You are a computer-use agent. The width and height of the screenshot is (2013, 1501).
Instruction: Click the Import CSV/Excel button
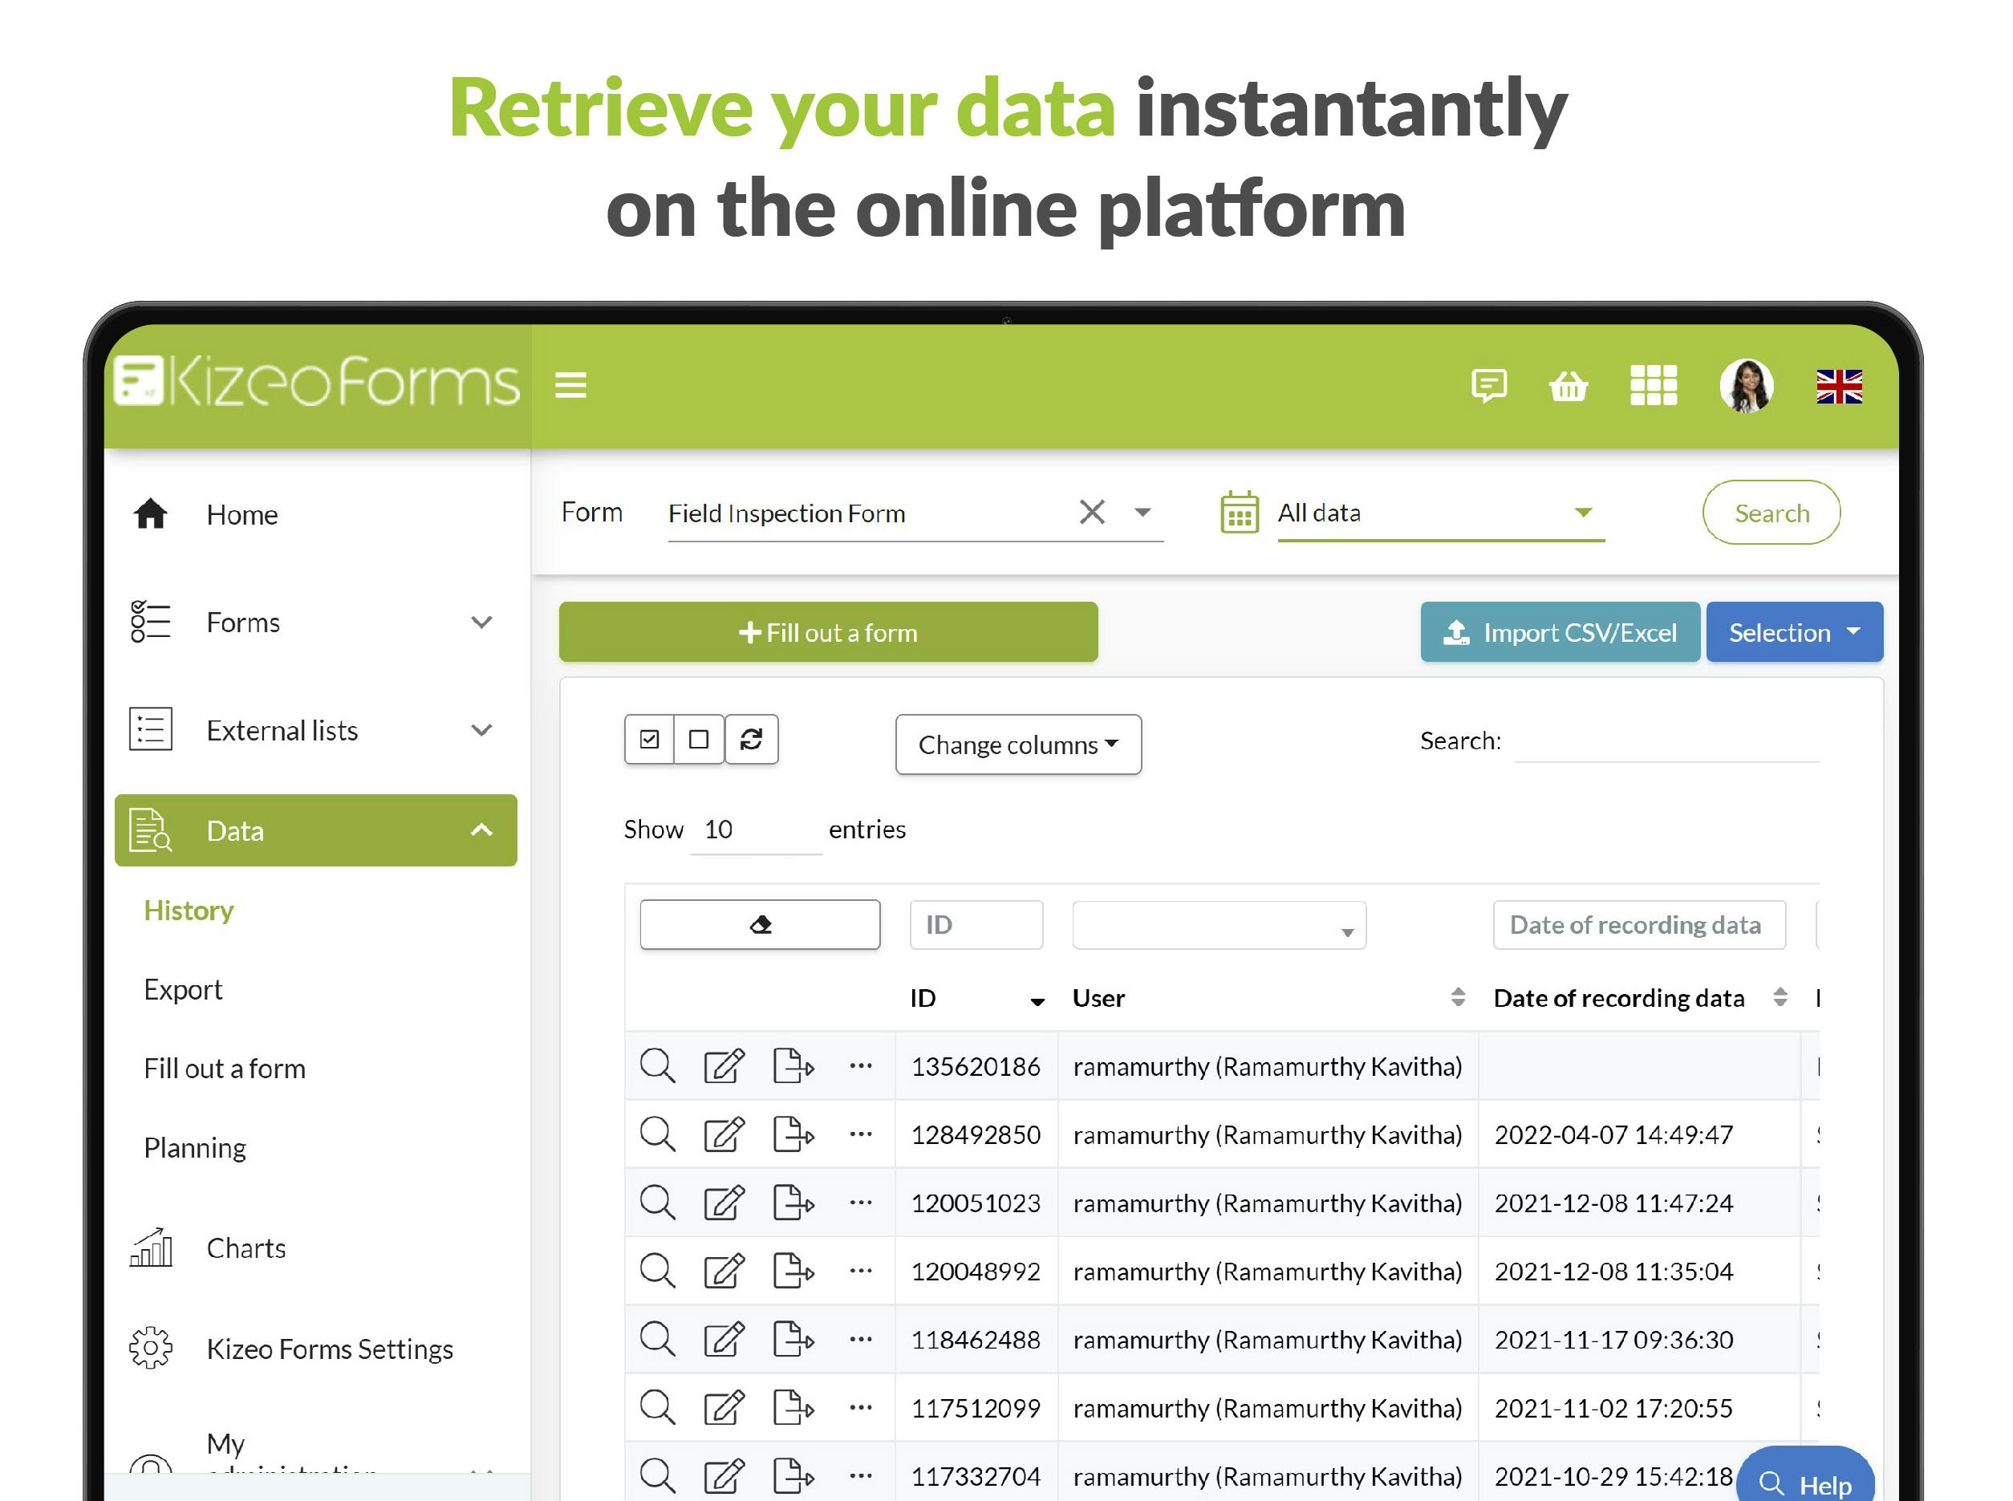click(x=1560, y=632)
